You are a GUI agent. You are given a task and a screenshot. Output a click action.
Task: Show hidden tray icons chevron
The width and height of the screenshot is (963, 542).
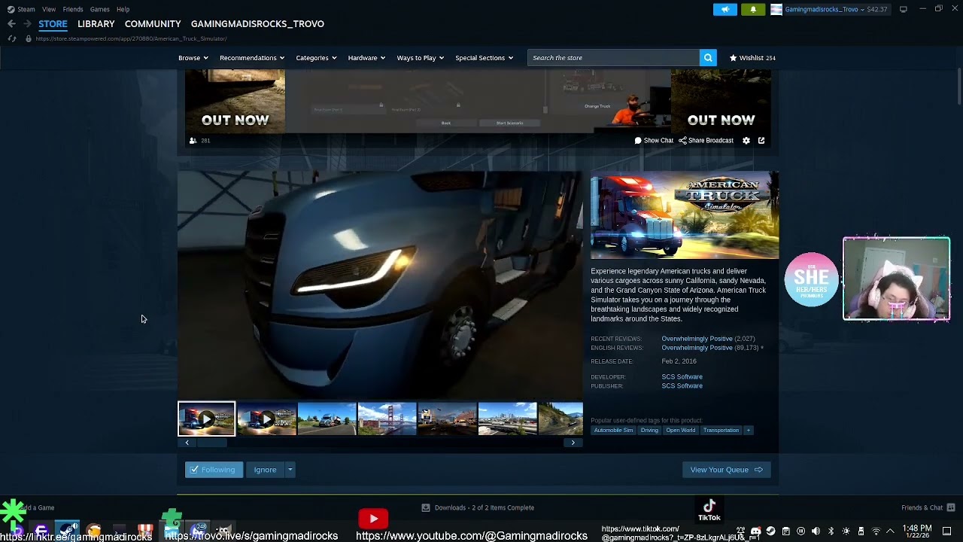point(890,531)
